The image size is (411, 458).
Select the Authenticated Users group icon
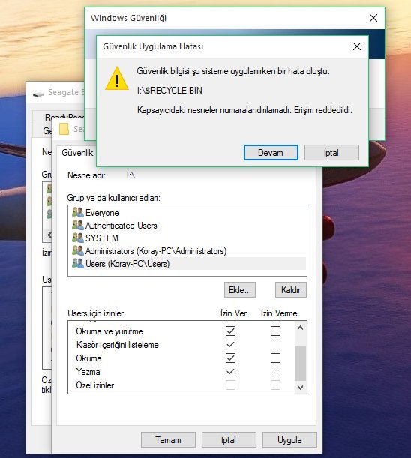(78, 225)
